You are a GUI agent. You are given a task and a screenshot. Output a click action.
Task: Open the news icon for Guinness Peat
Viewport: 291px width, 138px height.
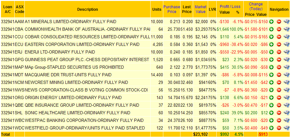click(287, 60)
